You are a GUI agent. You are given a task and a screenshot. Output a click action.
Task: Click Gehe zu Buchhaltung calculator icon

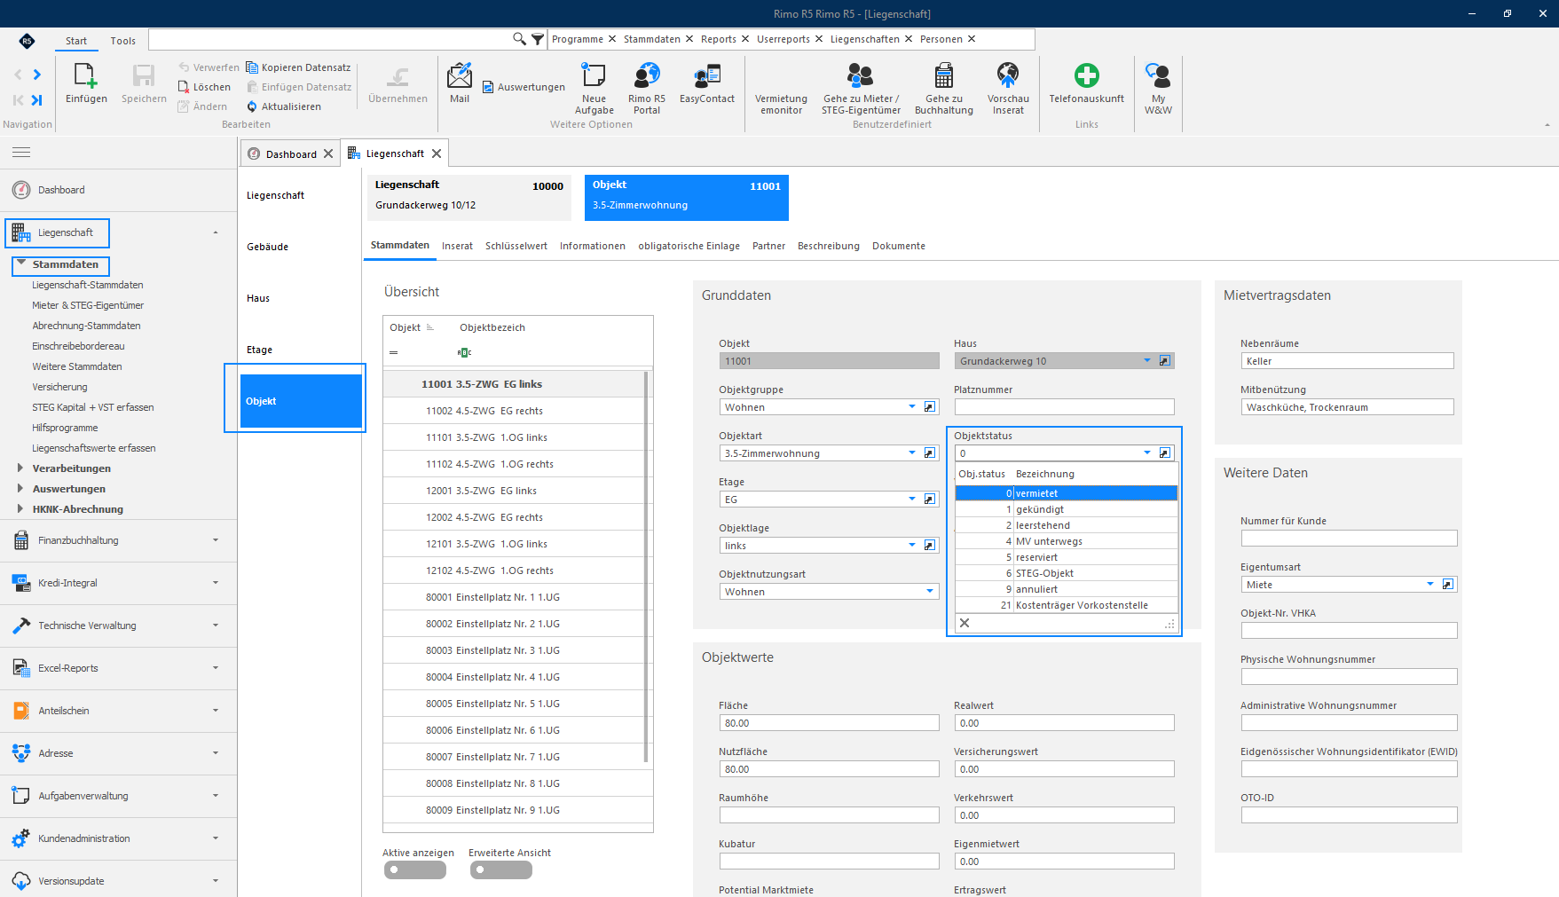pos(944,75)
